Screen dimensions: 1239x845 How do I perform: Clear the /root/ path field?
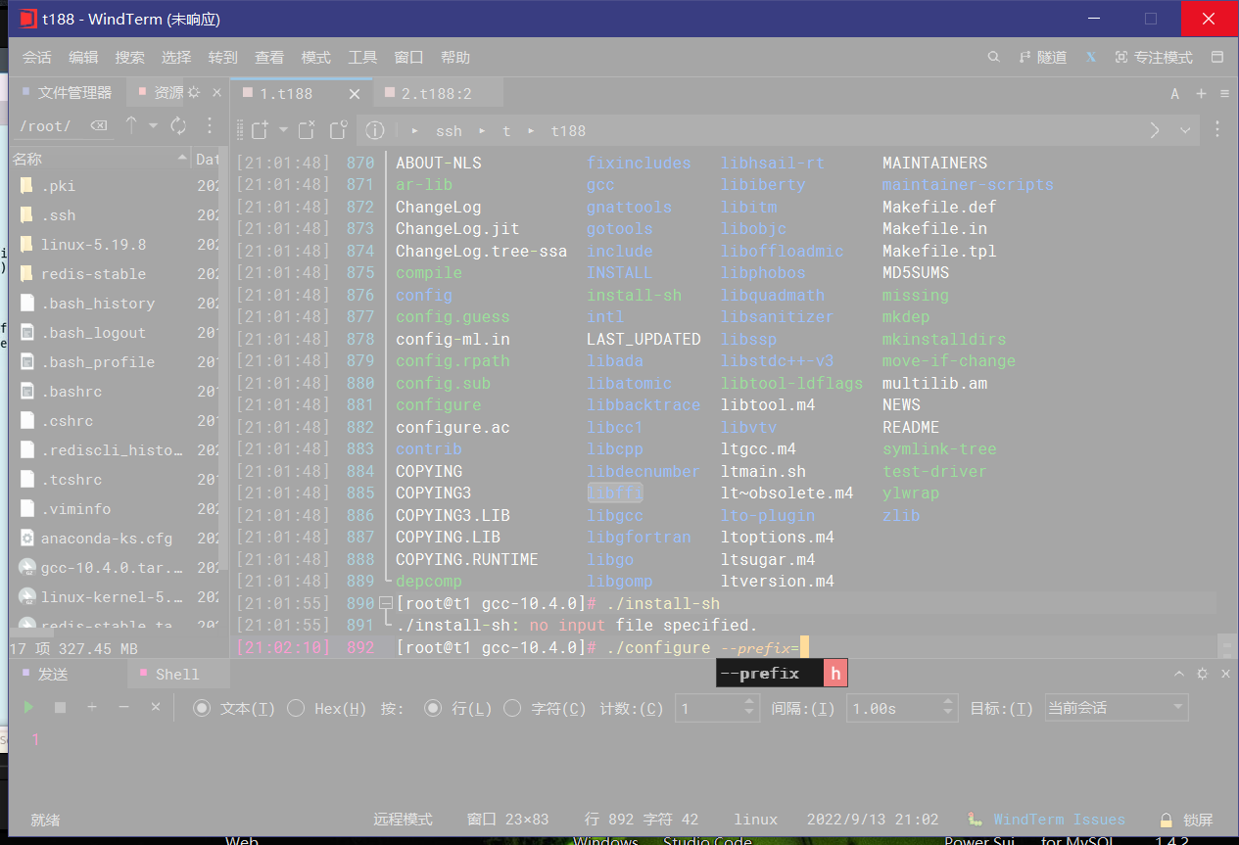click(x=99, y=125)
